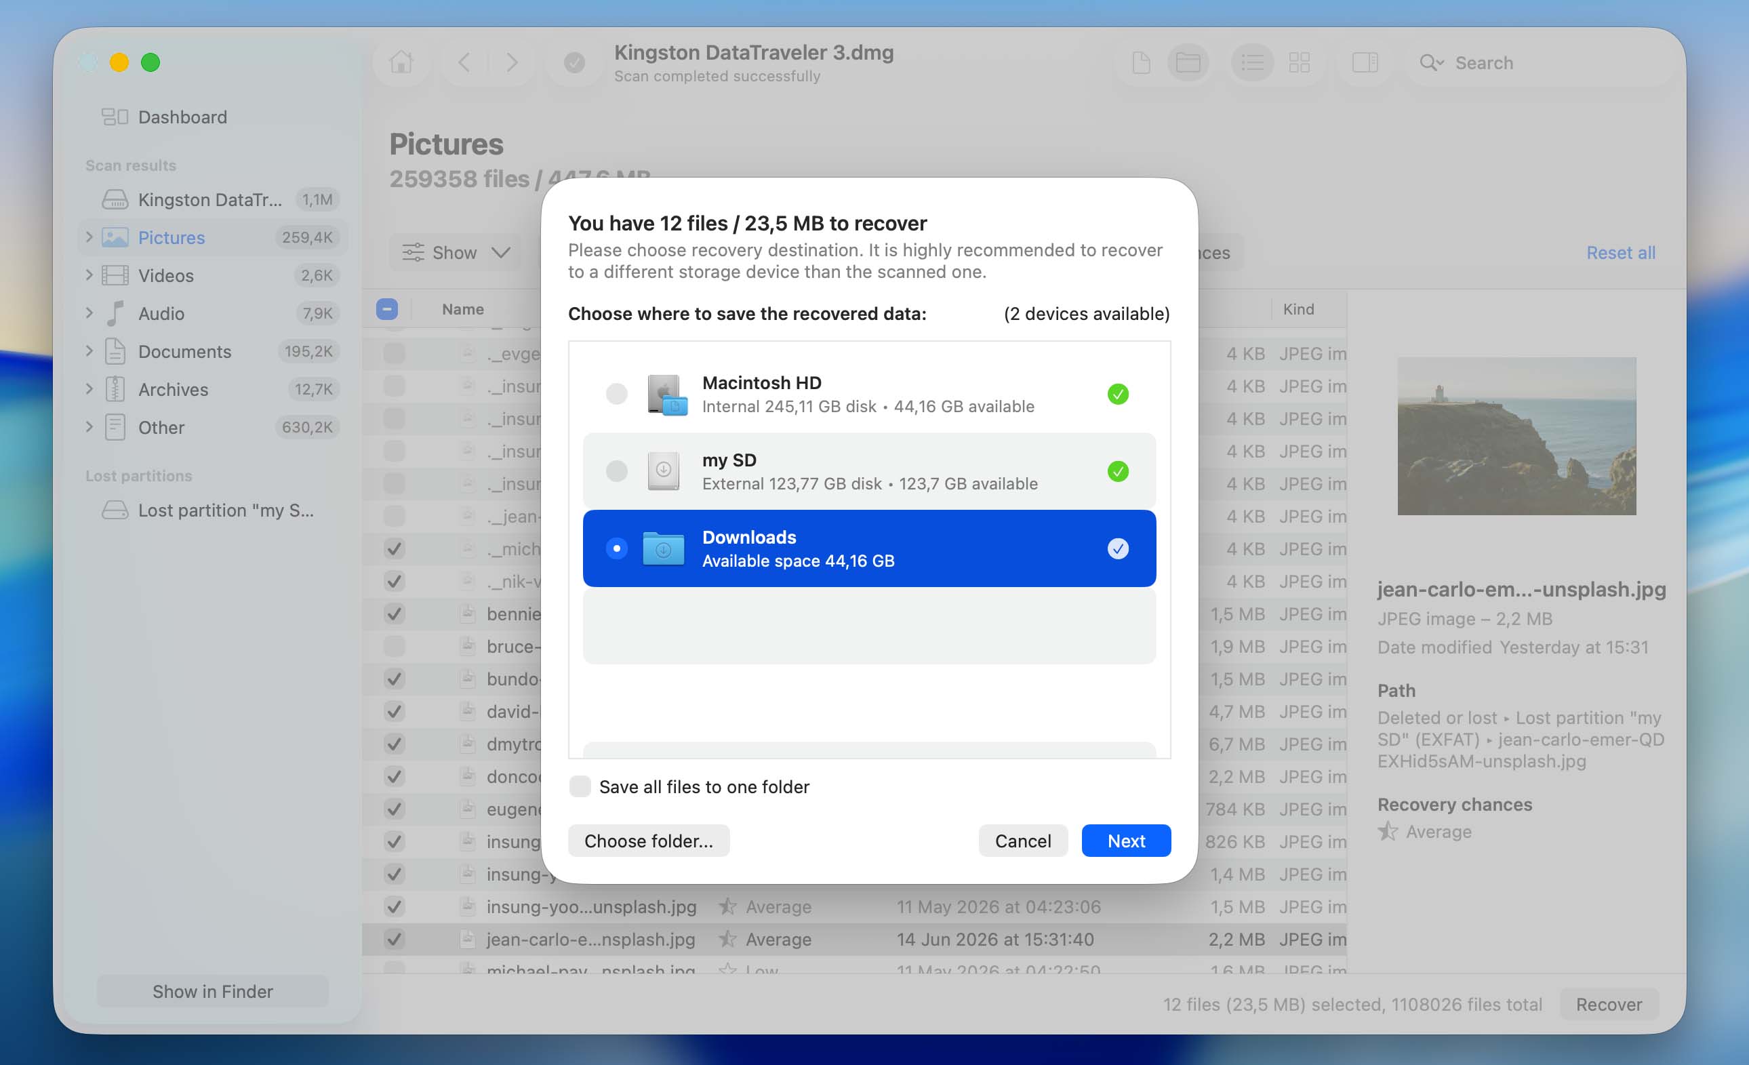Click Recovery chances Average star icon
This screenshot has width=1749, height=1065.
[x=1387, y=830]
